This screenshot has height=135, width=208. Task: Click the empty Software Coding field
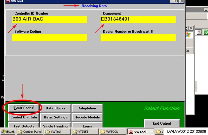click(50, 37)
